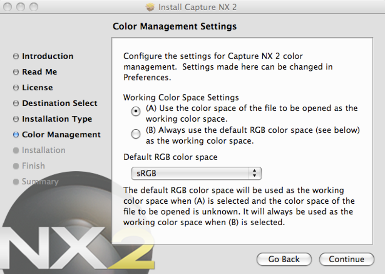Click the NX2 logo graphic
The width and height of the screenshot is (385, 274).
click(75, 246)
